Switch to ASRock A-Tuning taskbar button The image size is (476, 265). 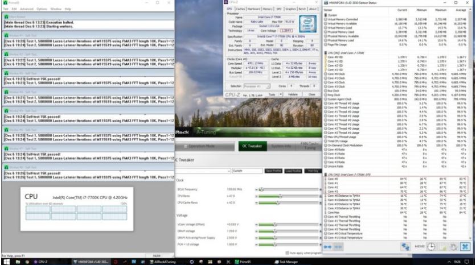(x=163, y=262)
